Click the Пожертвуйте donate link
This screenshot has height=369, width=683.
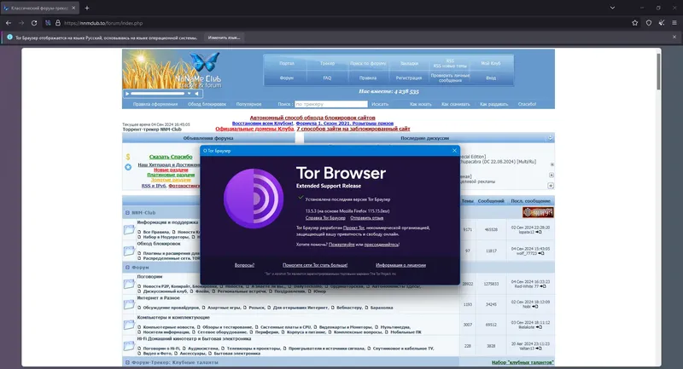click(341, 245)
